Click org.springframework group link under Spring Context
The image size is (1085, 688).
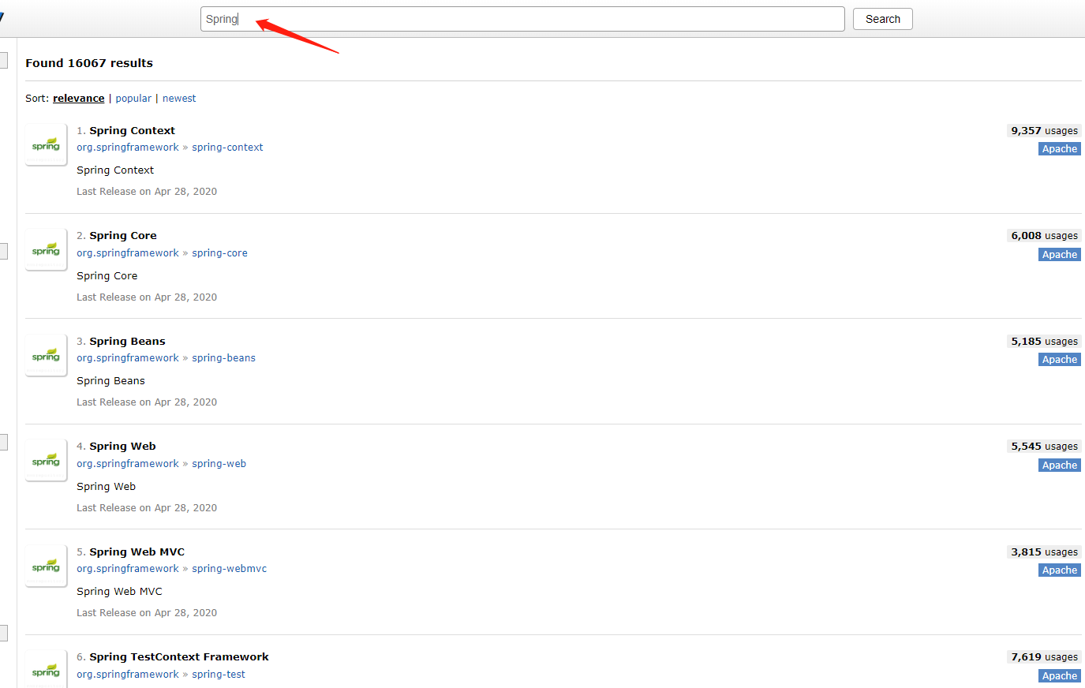[128, 148]
